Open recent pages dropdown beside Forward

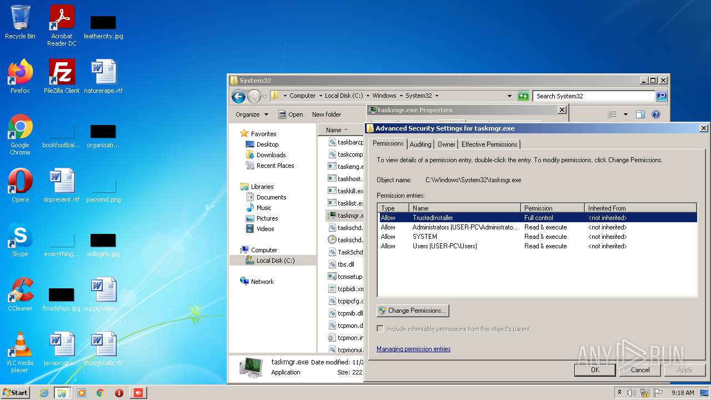(264, 96)
